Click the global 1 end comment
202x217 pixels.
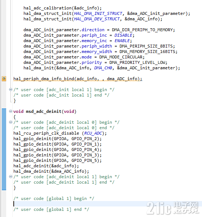pos(51,209)
